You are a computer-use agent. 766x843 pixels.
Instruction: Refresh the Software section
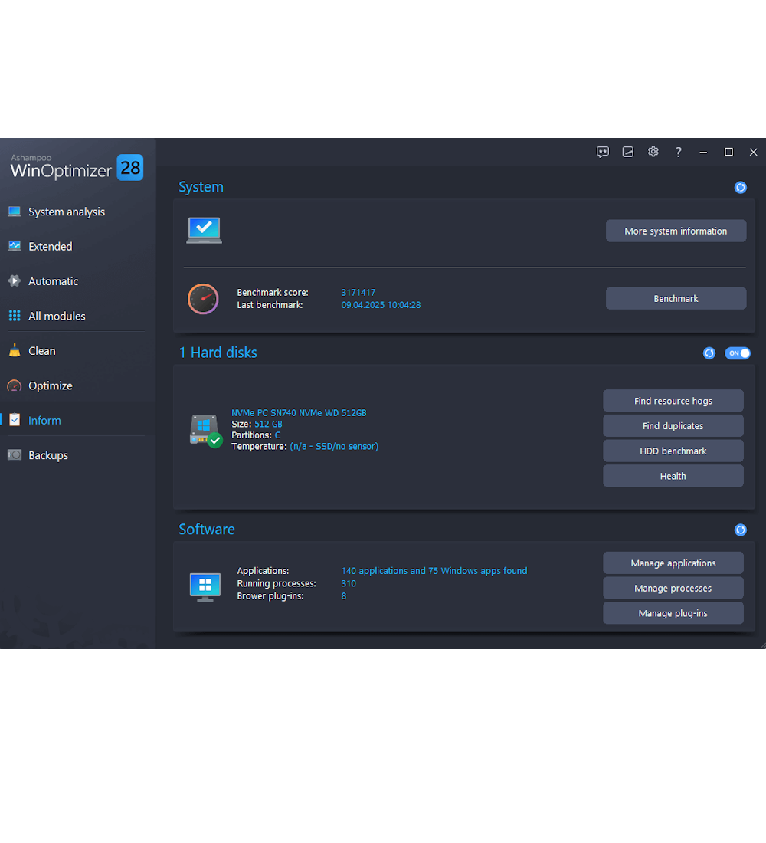pos(740,530)
